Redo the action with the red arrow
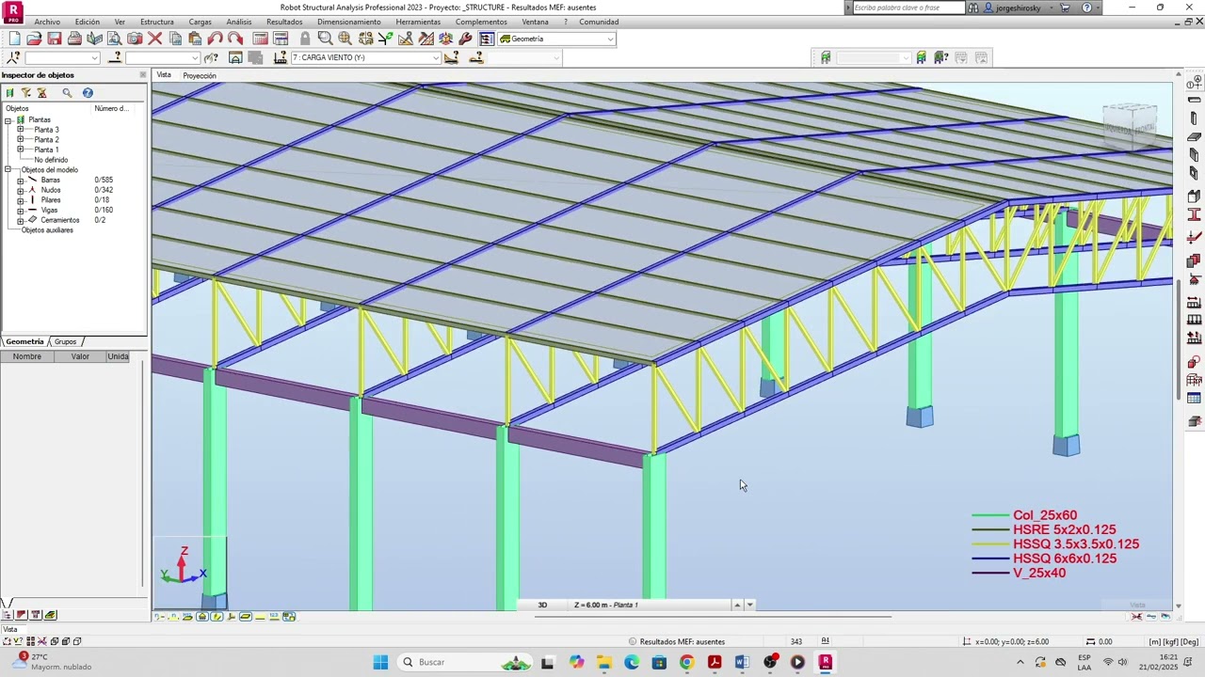This screenshot has height=677, width=1205. tap(235, 39)
